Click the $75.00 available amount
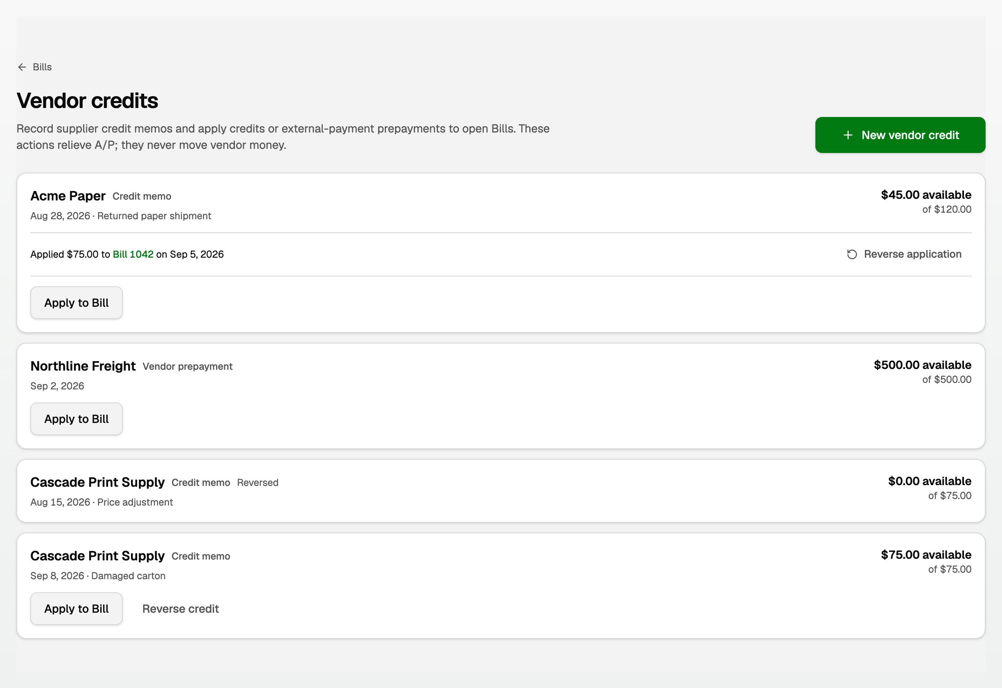Screen dimensions: 1002x688 (925, 555)
